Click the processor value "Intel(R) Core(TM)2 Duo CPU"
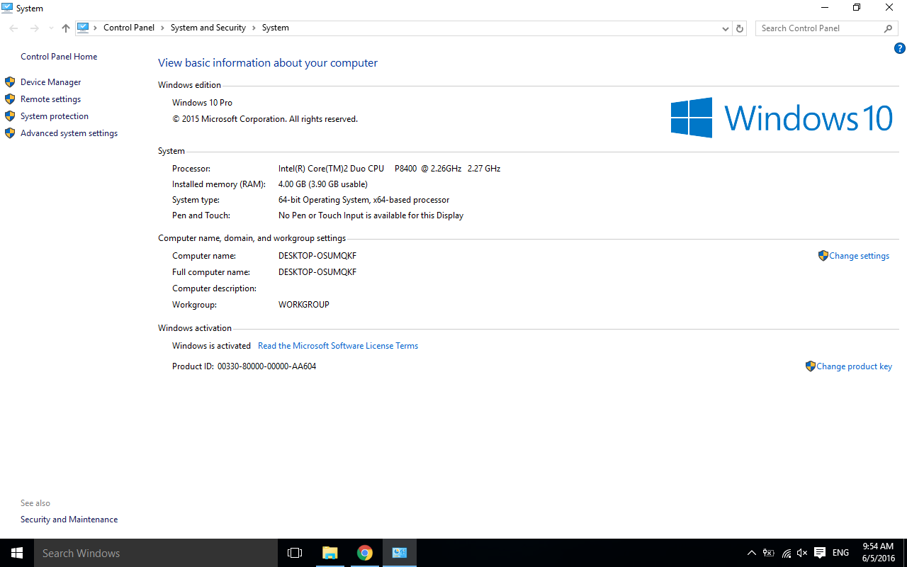907x567 pixels. click(x=331, y=169)
